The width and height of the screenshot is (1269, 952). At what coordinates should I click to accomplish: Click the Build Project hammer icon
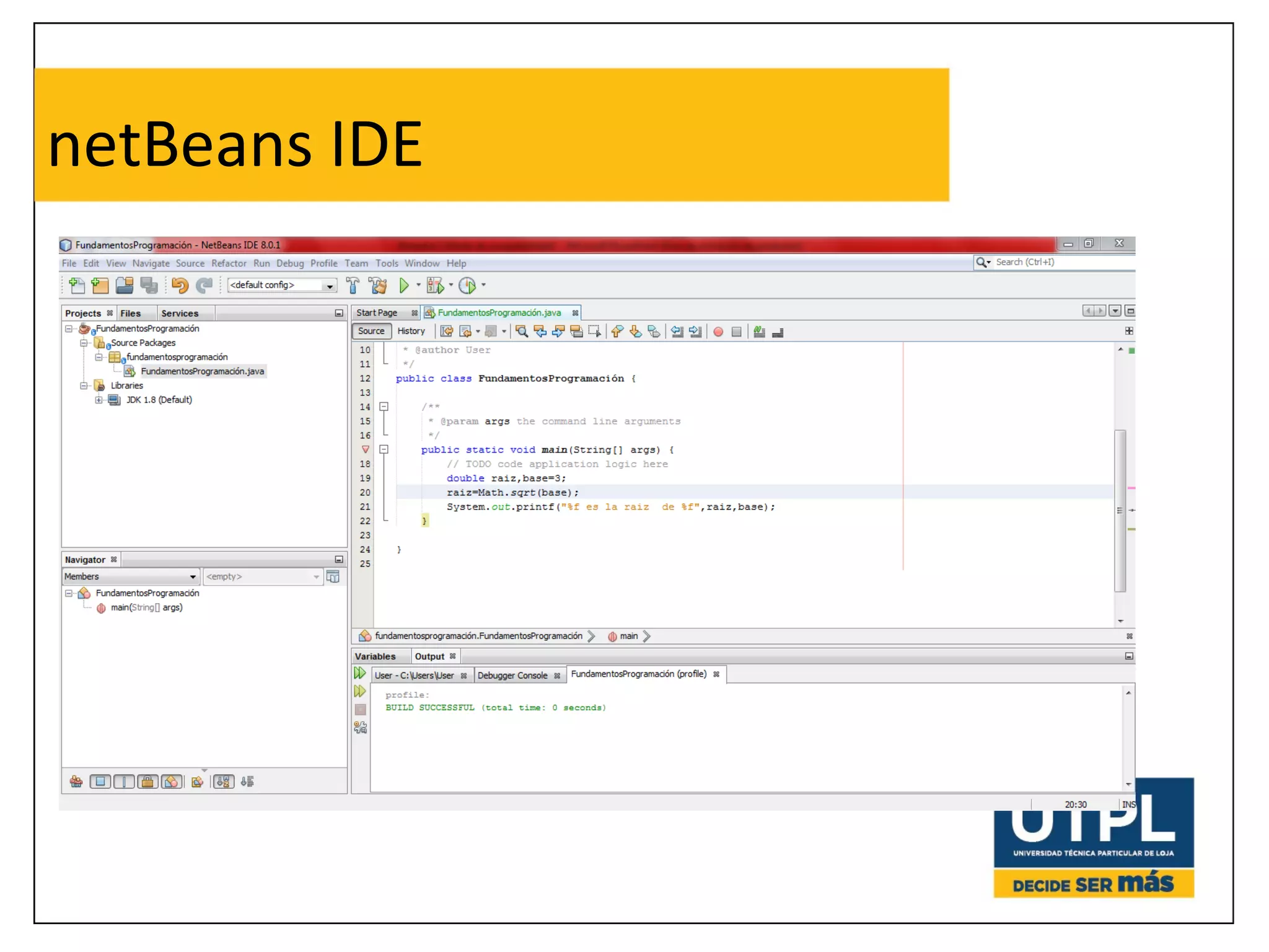(x=353, y=285)
